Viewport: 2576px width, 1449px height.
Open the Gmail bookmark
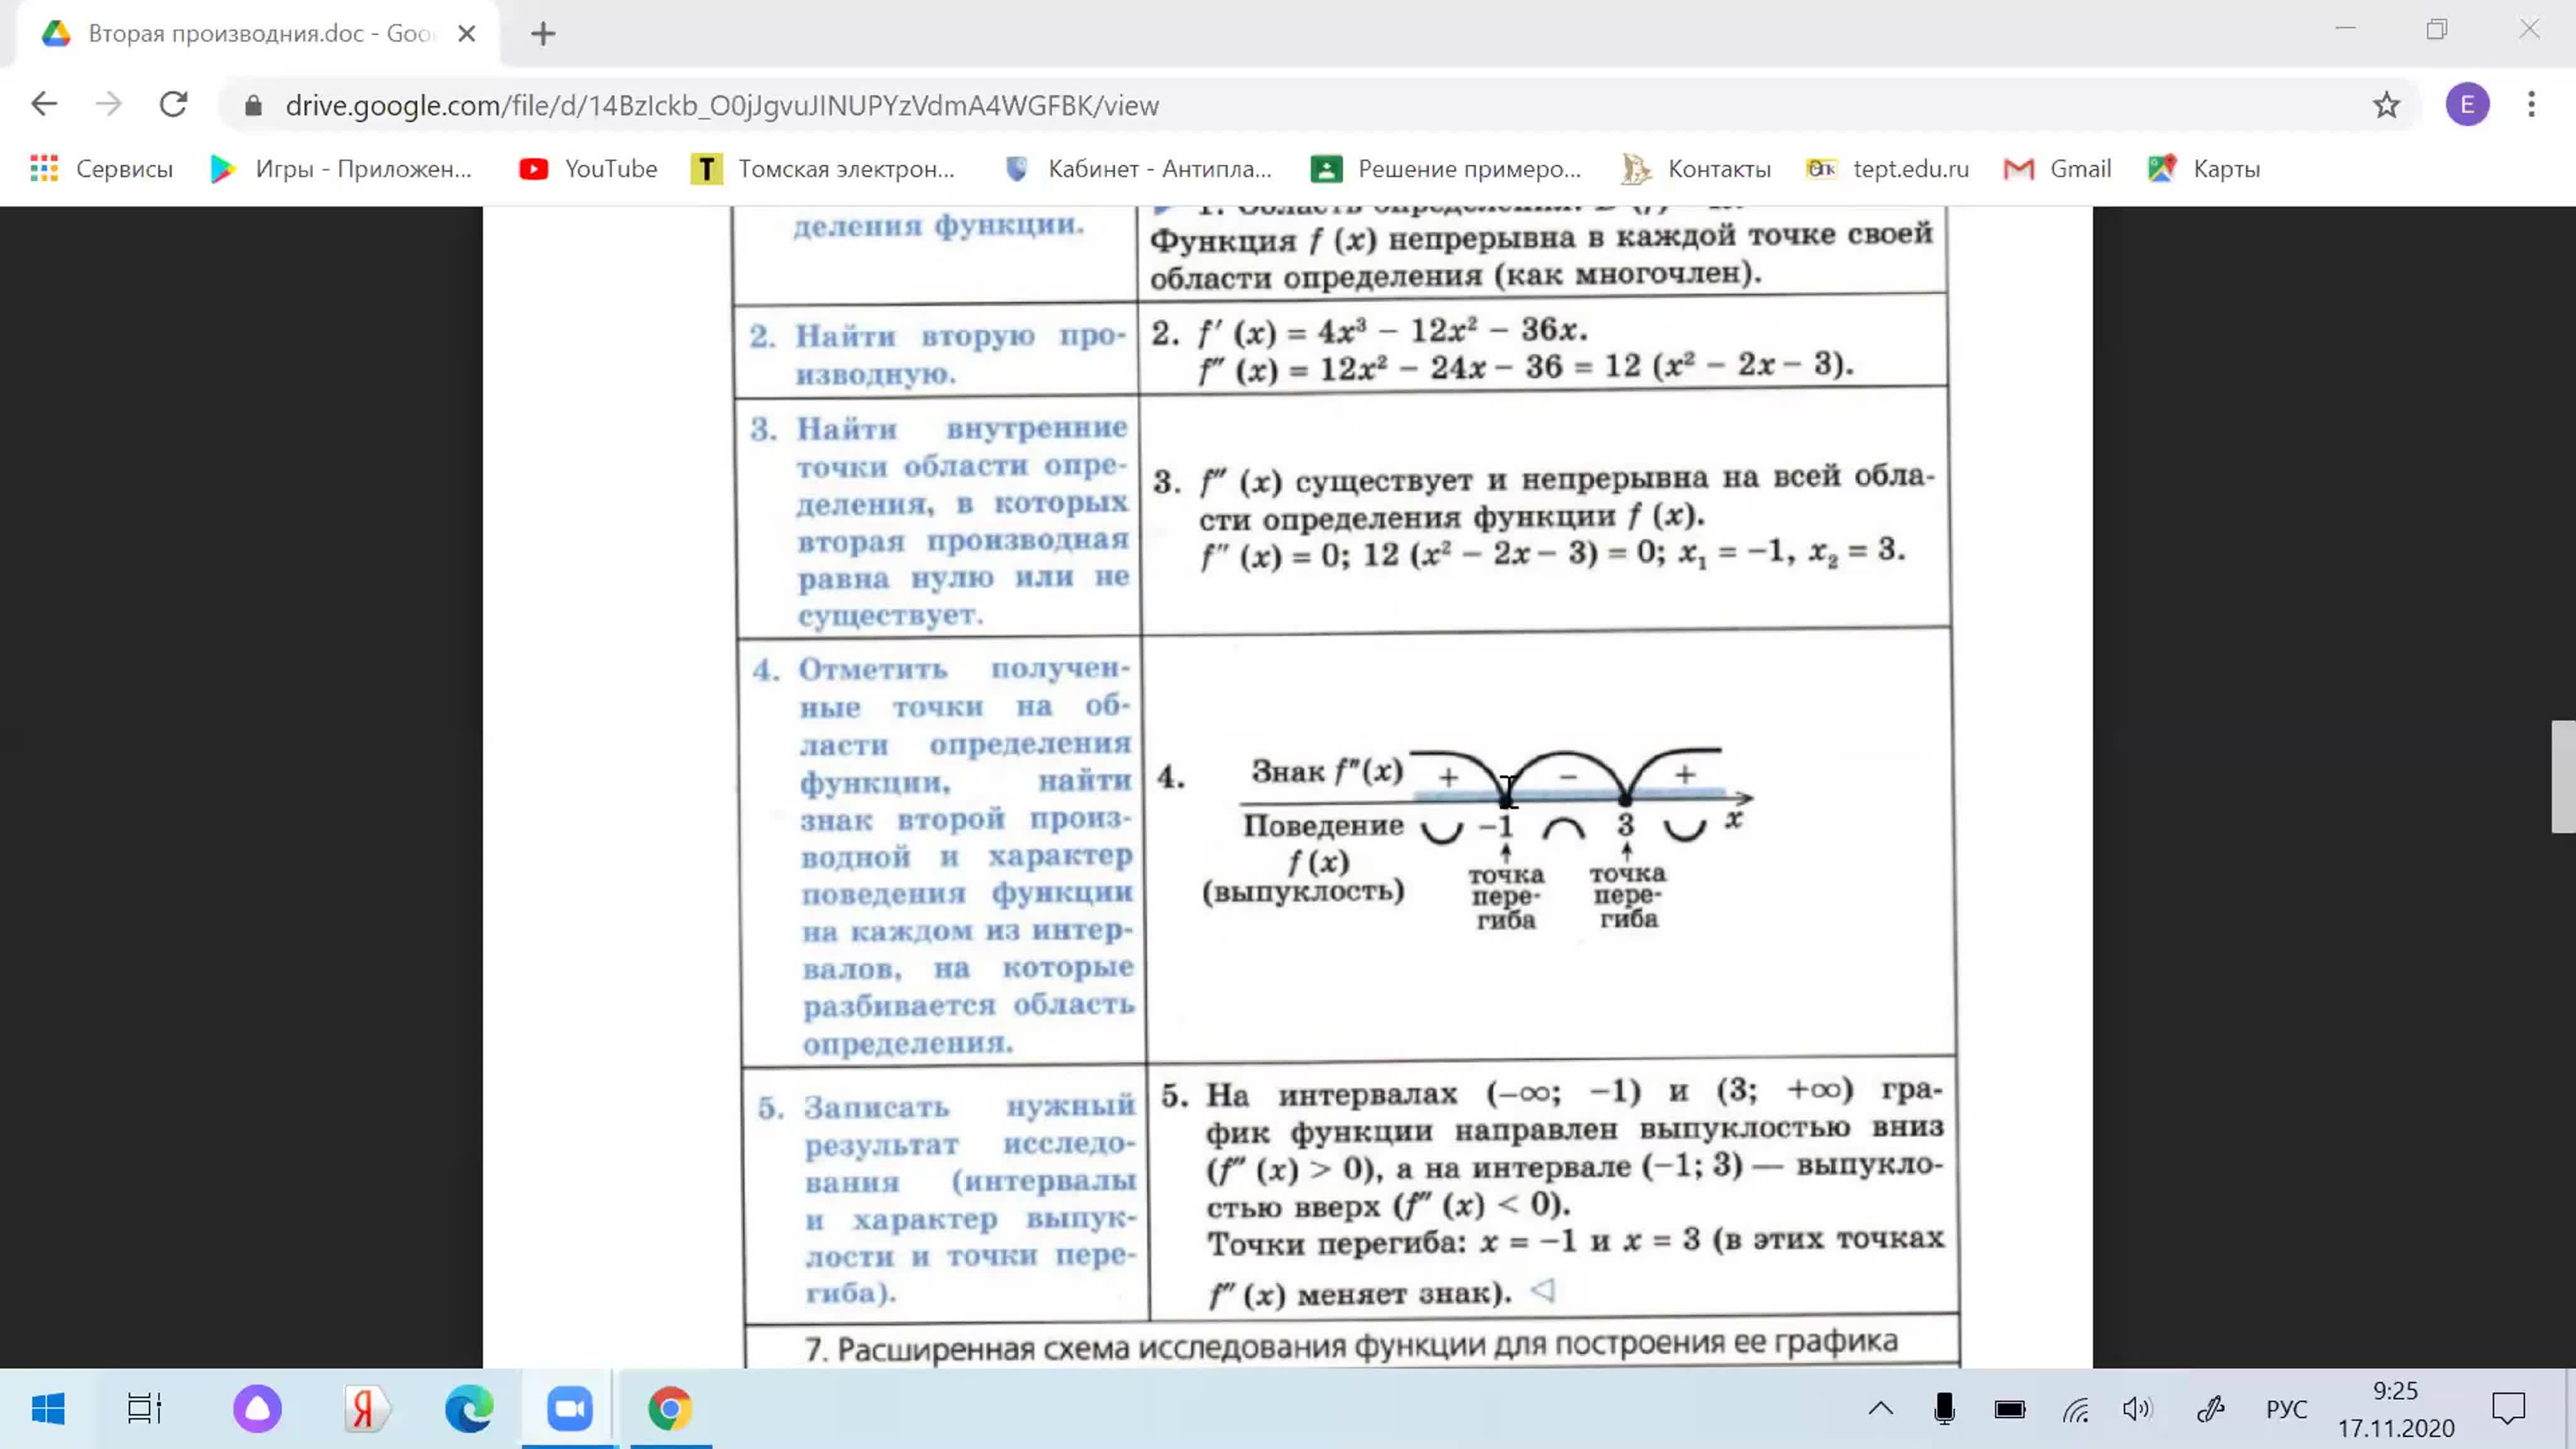coord(2058,169)
